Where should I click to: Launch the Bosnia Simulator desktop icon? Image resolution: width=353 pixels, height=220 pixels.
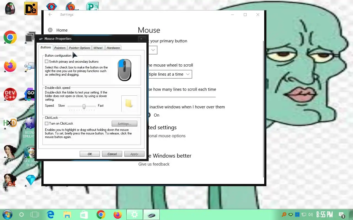click(x=30, y=123)
